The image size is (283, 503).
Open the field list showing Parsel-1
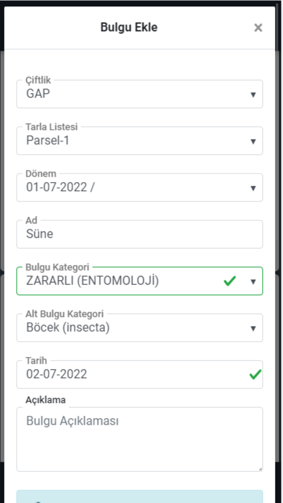point(127,141)
